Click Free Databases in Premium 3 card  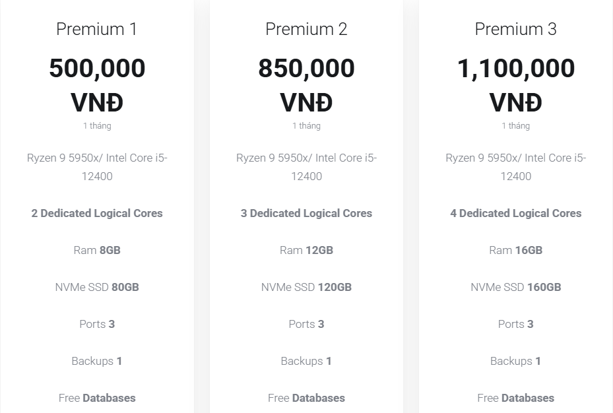(x=515, y=398)
